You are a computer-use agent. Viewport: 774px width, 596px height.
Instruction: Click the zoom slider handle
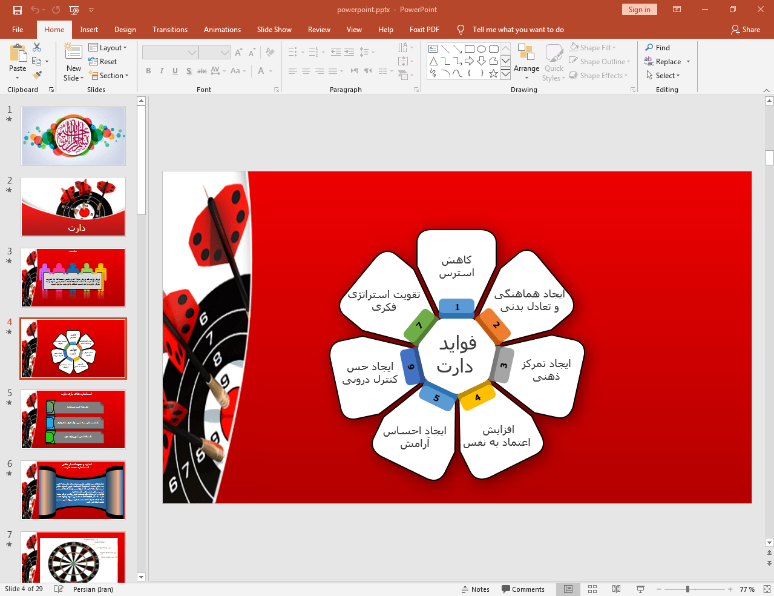coord(687,589)
